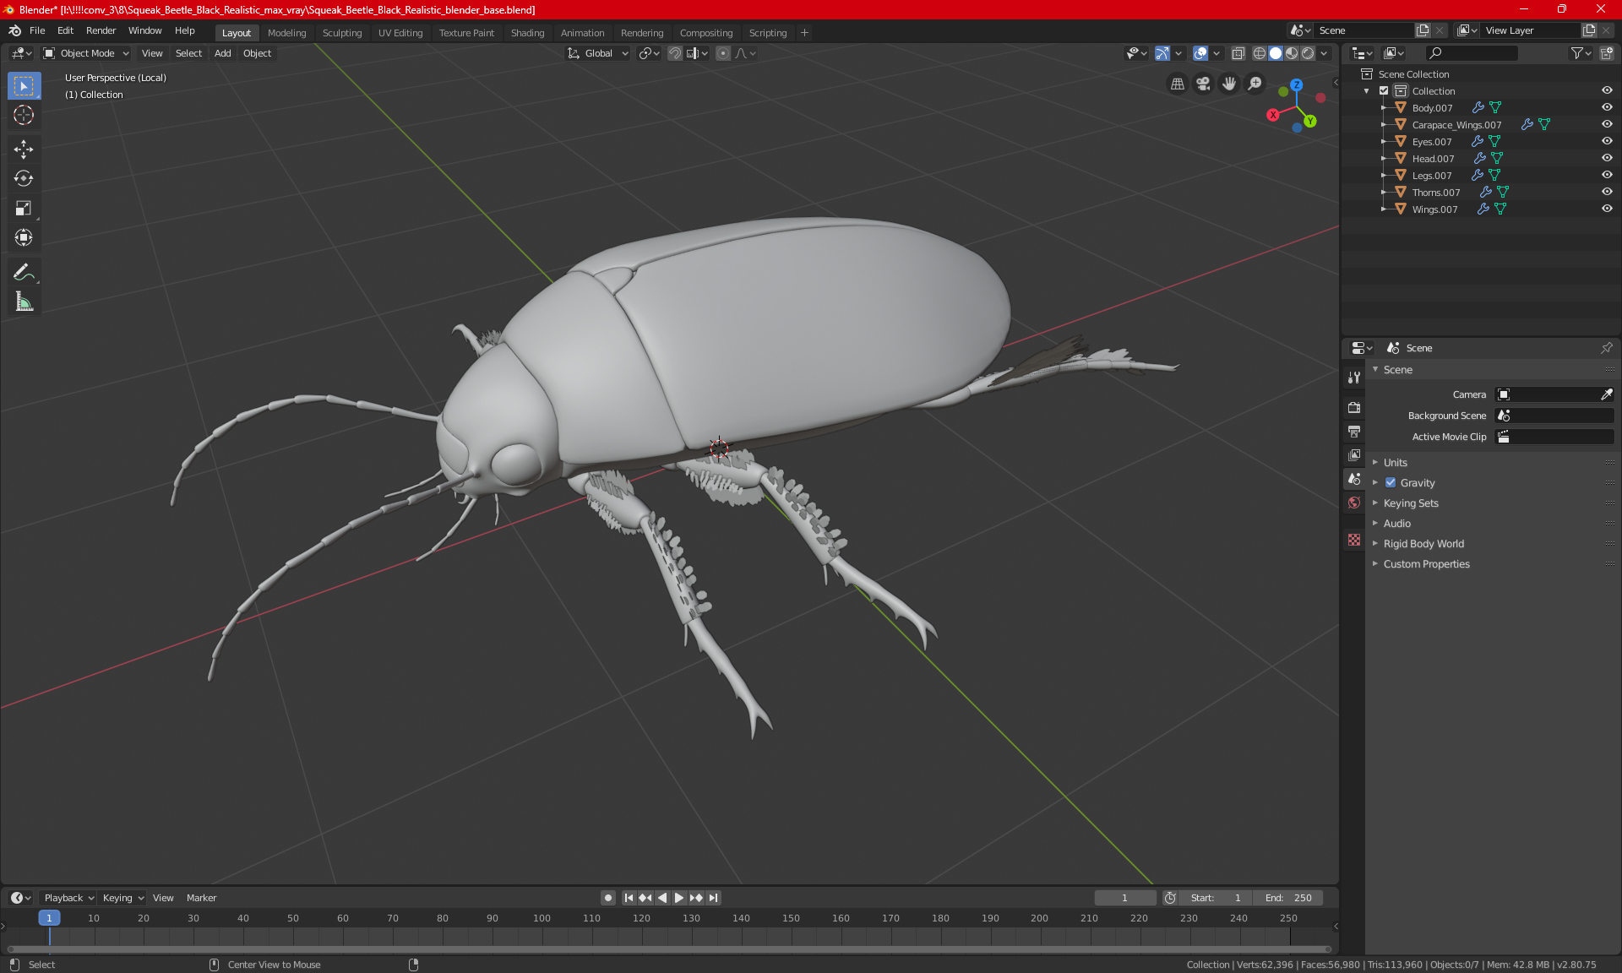This screenshot has height=973, width=1622.
Task: Select the Select Box tool
Action: pos(24,86)
